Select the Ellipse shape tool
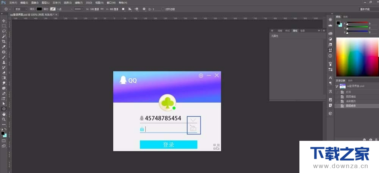 point(4,109)
